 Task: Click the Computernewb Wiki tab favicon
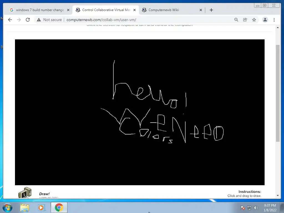tap(144, 10)
